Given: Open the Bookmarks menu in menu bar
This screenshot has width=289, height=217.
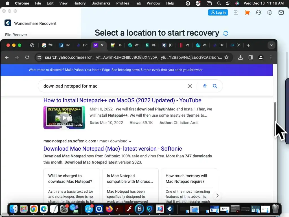Looking at the screenshot, I should click(x=101, y=3).
